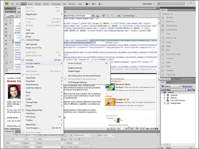
Task: Select the Zoom tool in status bar
Action: pos(114,129)
